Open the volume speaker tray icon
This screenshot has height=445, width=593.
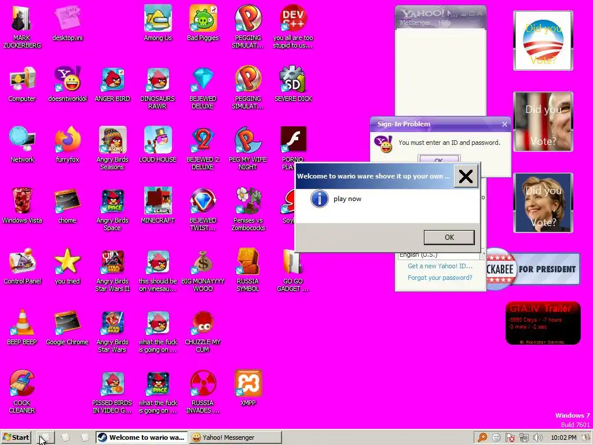[x=537, y=437]
